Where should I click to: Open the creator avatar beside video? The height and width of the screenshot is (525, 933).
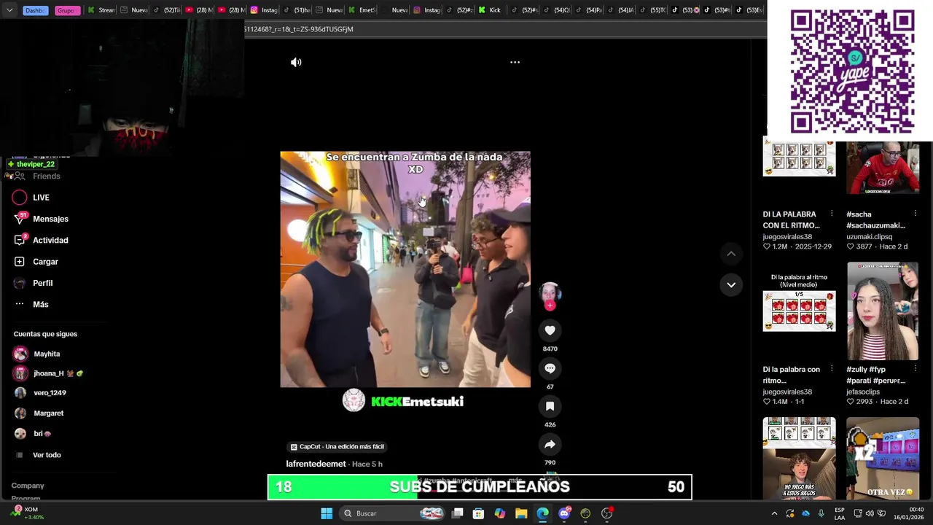pos(550,293)
